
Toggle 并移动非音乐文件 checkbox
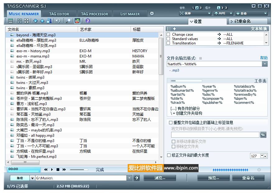[173, 141]
